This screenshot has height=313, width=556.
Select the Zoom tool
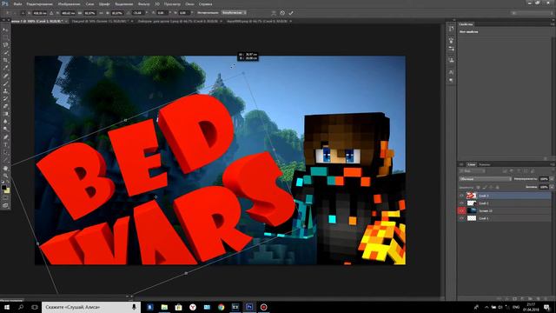(5, 176)
